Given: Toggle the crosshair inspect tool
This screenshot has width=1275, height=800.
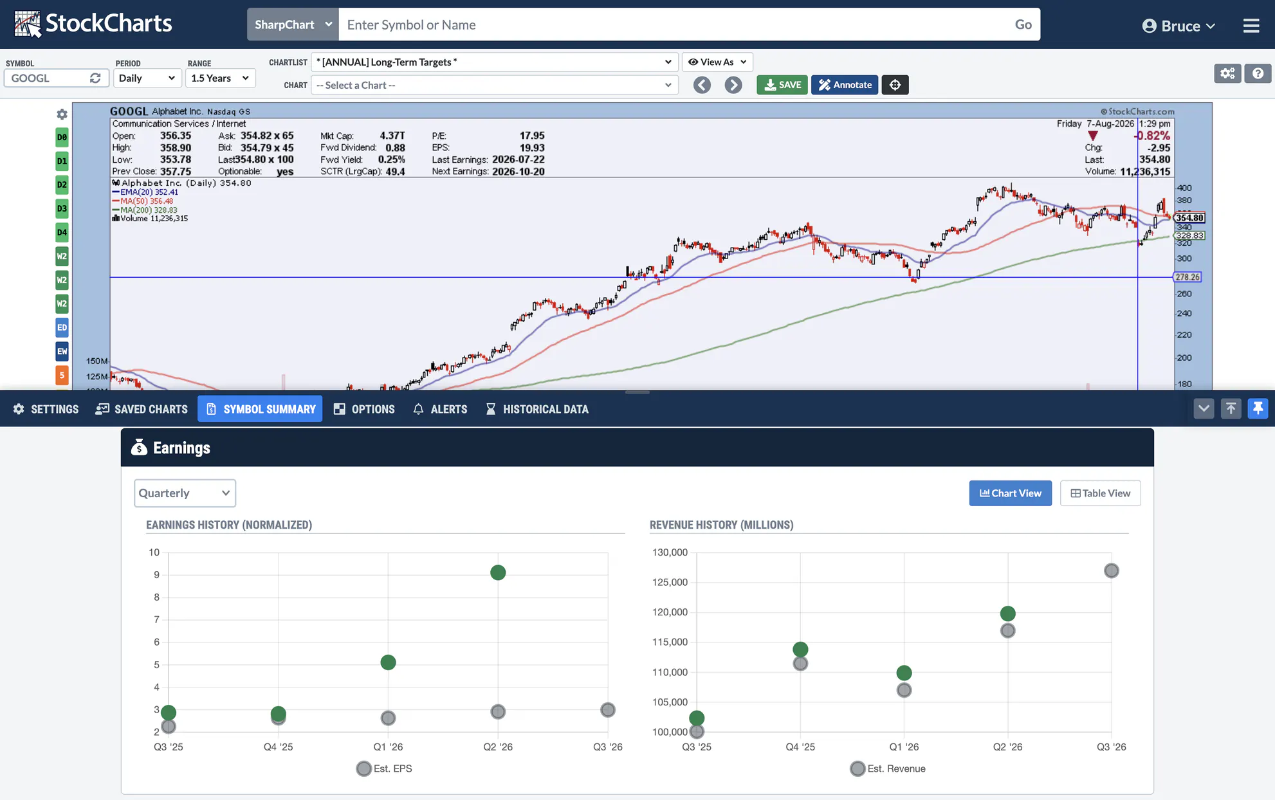Looking at the screenshot, I should 895,85.
